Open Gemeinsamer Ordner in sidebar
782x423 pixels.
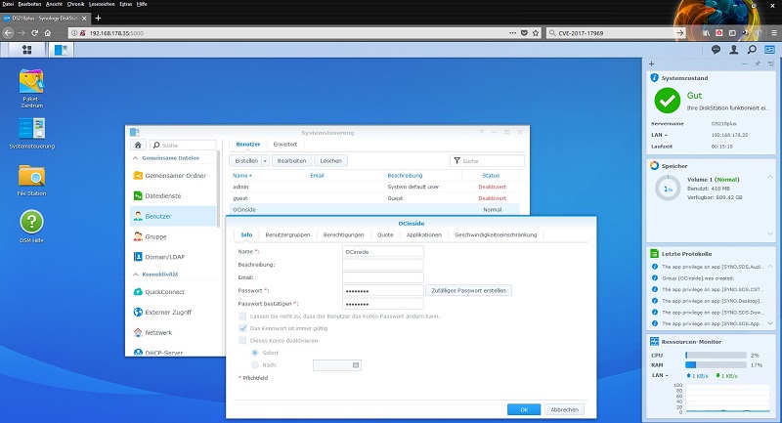(x=173, y=176)
